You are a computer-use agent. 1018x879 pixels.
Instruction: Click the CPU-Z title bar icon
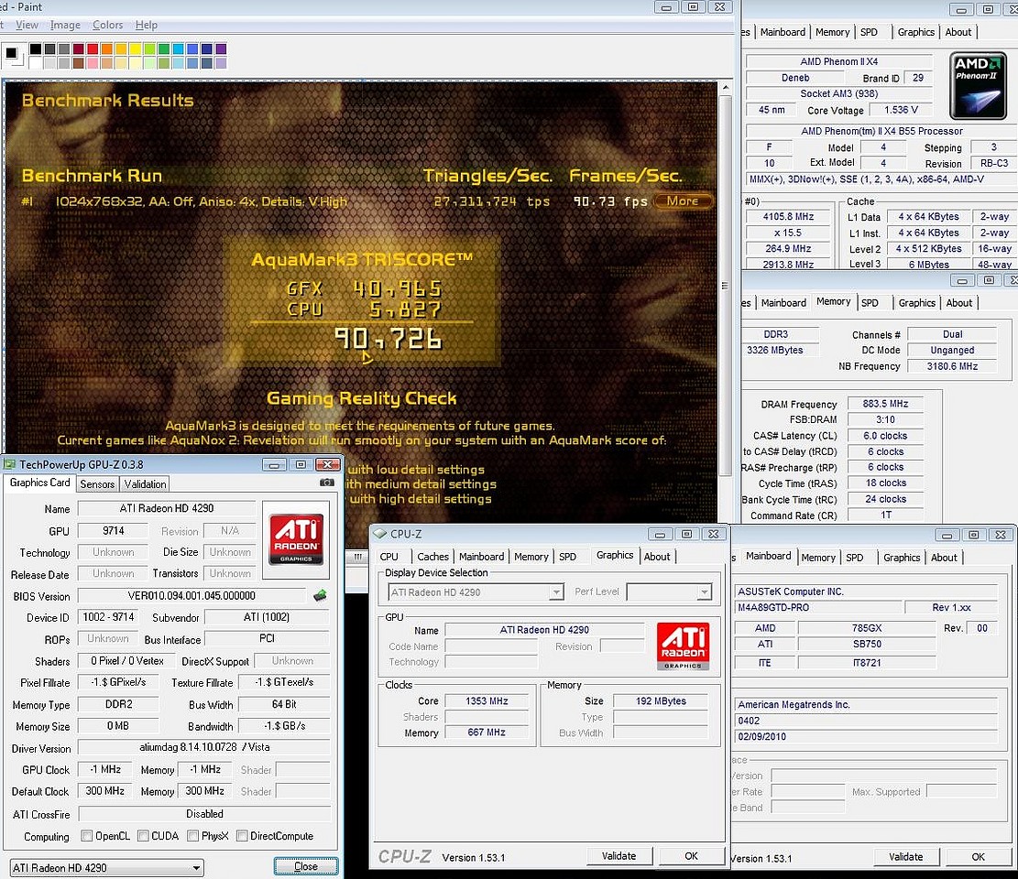379,534
